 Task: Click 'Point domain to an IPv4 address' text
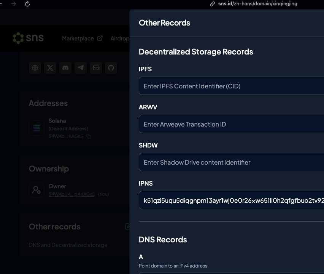click(173, 266)
